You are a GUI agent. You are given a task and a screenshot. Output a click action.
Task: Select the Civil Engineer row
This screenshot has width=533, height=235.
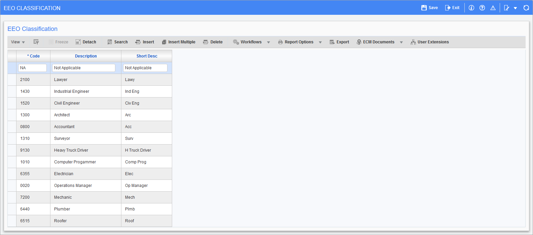point(67,103)
